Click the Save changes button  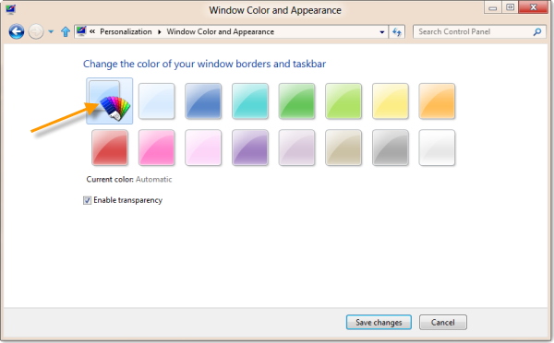[379, 322]
